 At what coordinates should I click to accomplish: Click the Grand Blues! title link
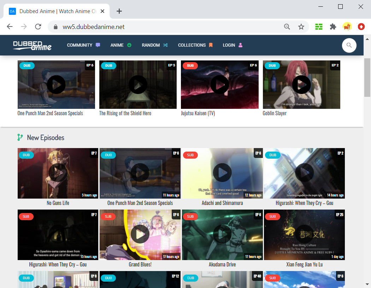coord(140,265)
